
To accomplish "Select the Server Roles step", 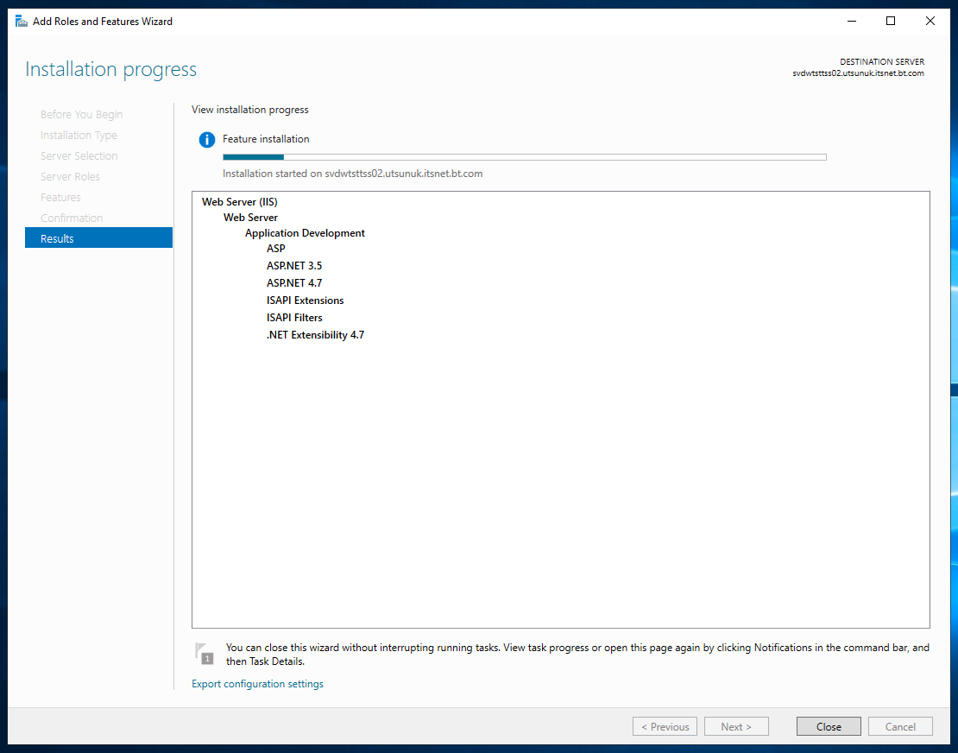I will (x=70, y=177).
